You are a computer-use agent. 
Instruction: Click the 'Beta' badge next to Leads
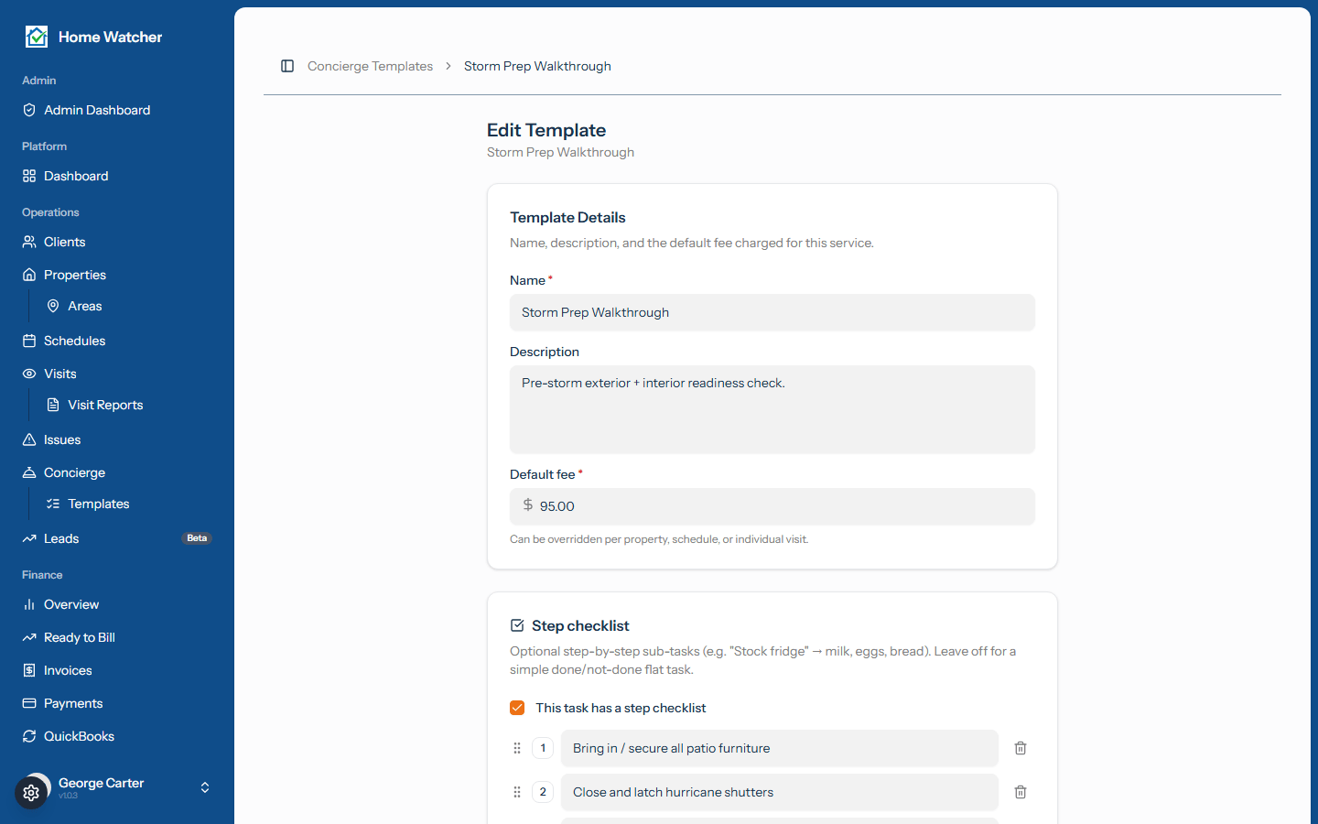pos(197,538)
